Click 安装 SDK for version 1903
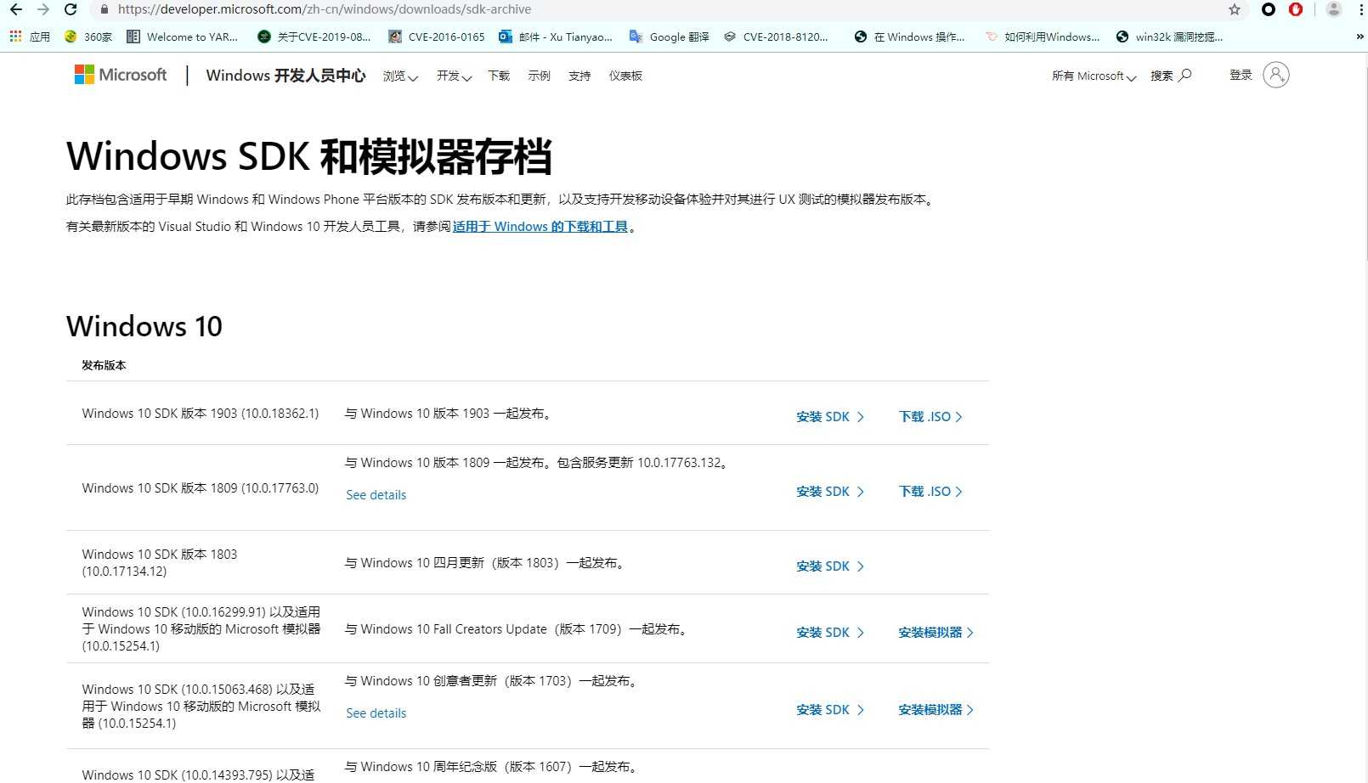 click(830, 417)
